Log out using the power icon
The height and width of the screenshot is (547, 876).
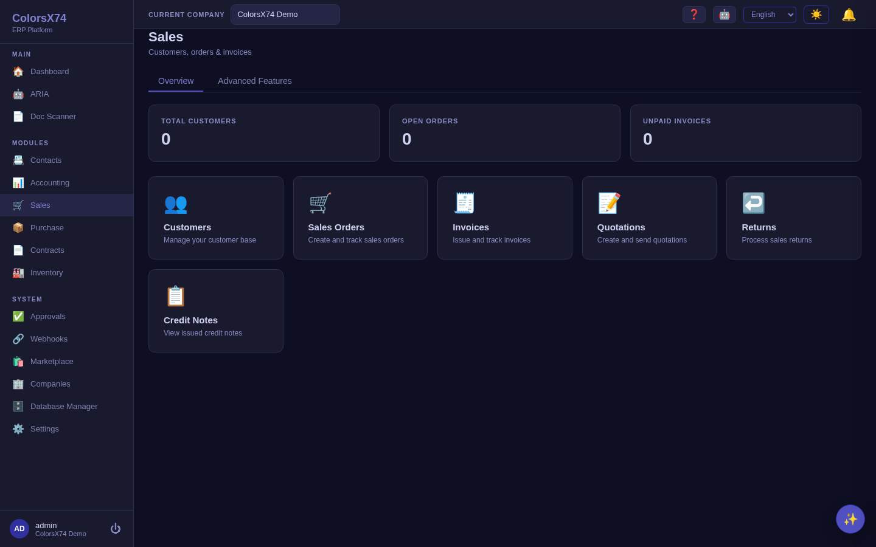tap(116, 529)
